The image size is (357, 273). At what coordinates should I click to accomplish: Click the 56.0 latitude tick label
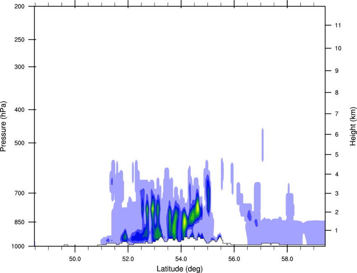234,259
